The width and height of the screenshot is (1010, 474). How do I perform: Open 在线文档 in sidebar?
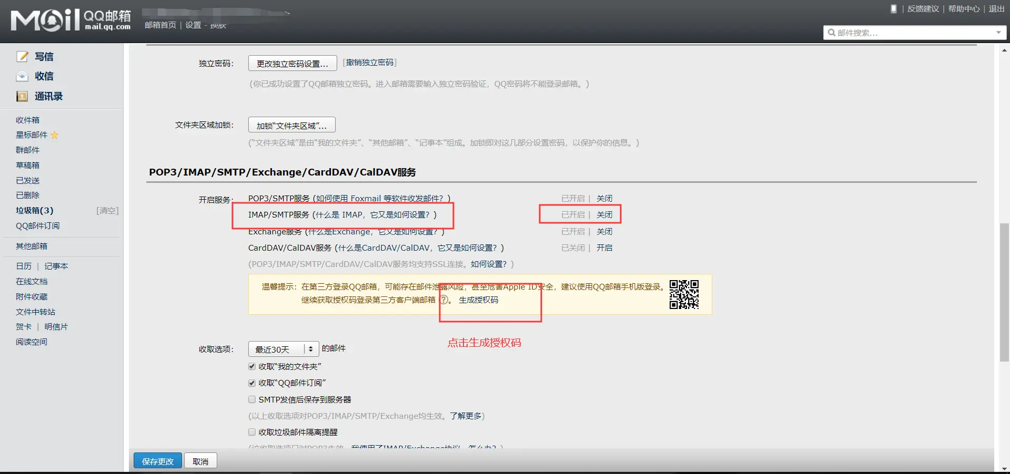pyautogui.click(x=32, y=282)
